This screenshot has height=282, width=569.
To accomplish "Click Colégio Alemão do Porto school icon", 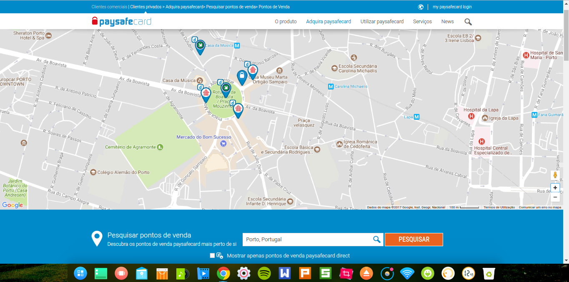I will point(93,172).
